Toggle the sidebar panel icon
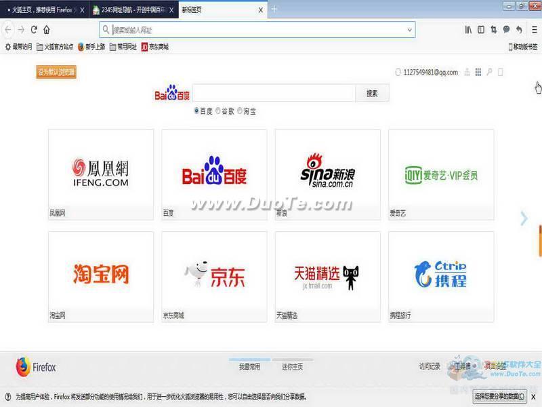The width and height of the screenshot is (542, 407). [481, 30]
